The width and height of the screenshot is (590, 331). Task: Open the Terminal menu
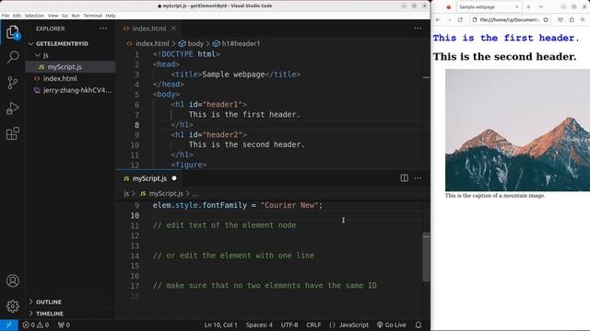(92, 16)
